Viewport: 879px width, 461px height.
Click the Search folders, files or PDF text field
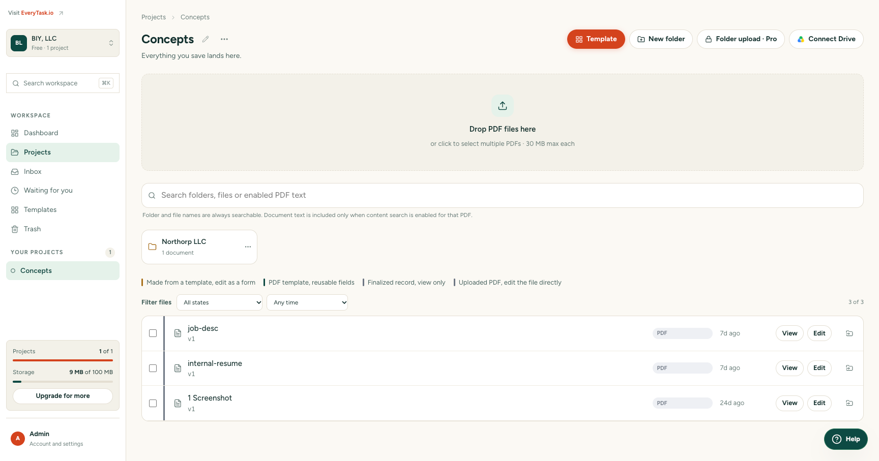pyautogui.click(x=503, y=195)
